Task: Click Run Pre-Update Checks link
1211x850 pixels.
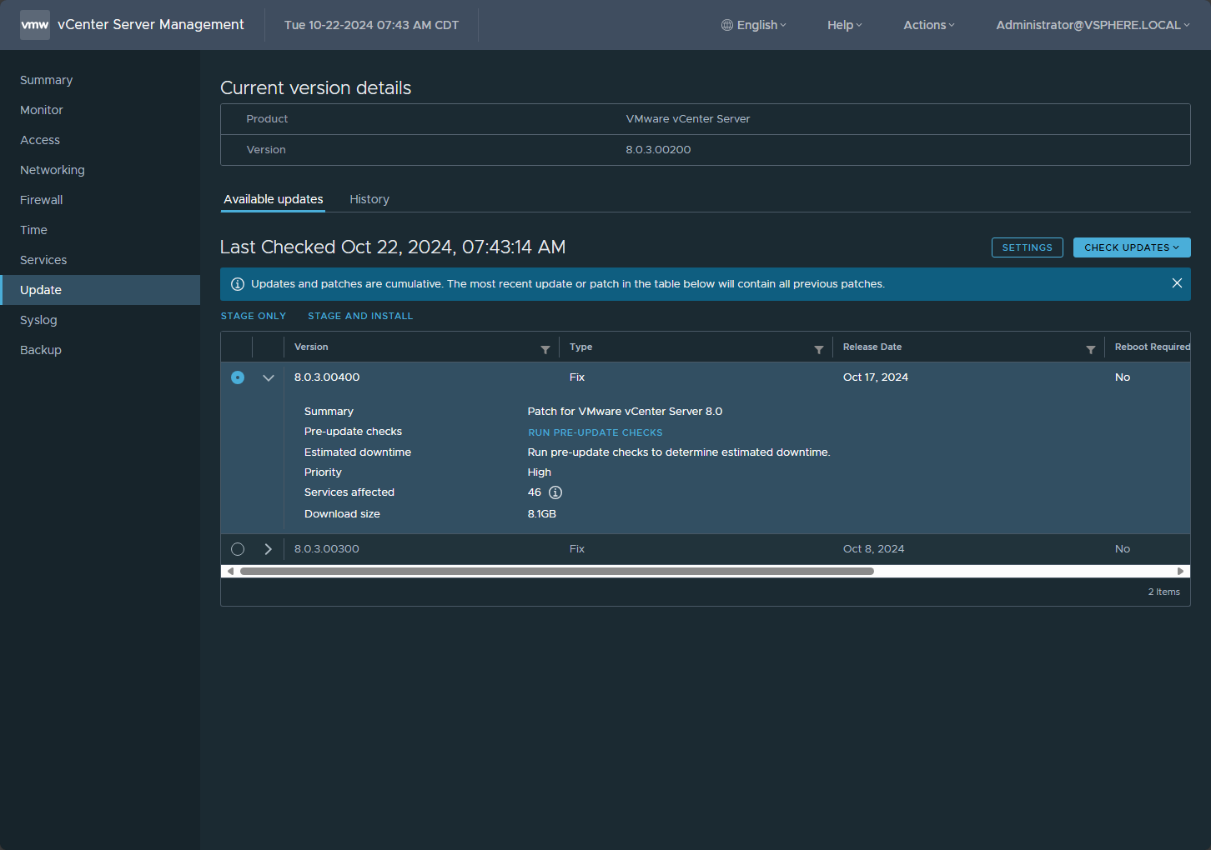Action: pos(595,432)
